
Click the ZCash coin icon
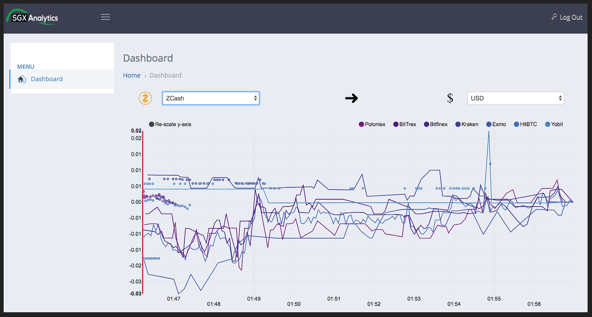click(x=145, y=98)
